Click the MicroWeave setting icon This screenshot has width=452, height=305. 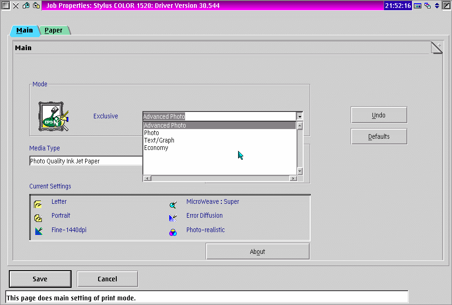(173, 205)
